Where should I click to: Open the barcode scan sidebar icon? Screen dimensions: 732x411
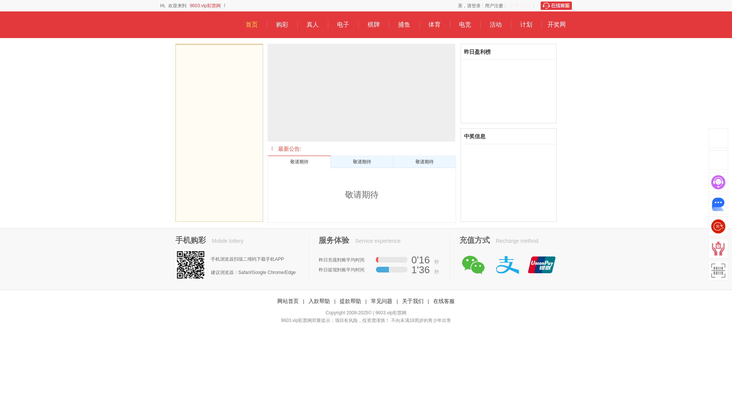pos(718,271)
